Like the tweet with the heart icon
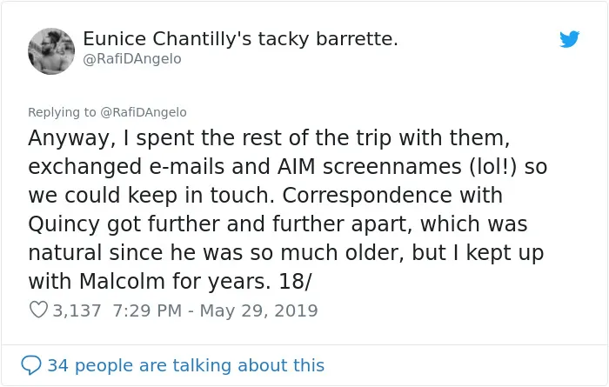The image size is (609, 387). (38, 310)
